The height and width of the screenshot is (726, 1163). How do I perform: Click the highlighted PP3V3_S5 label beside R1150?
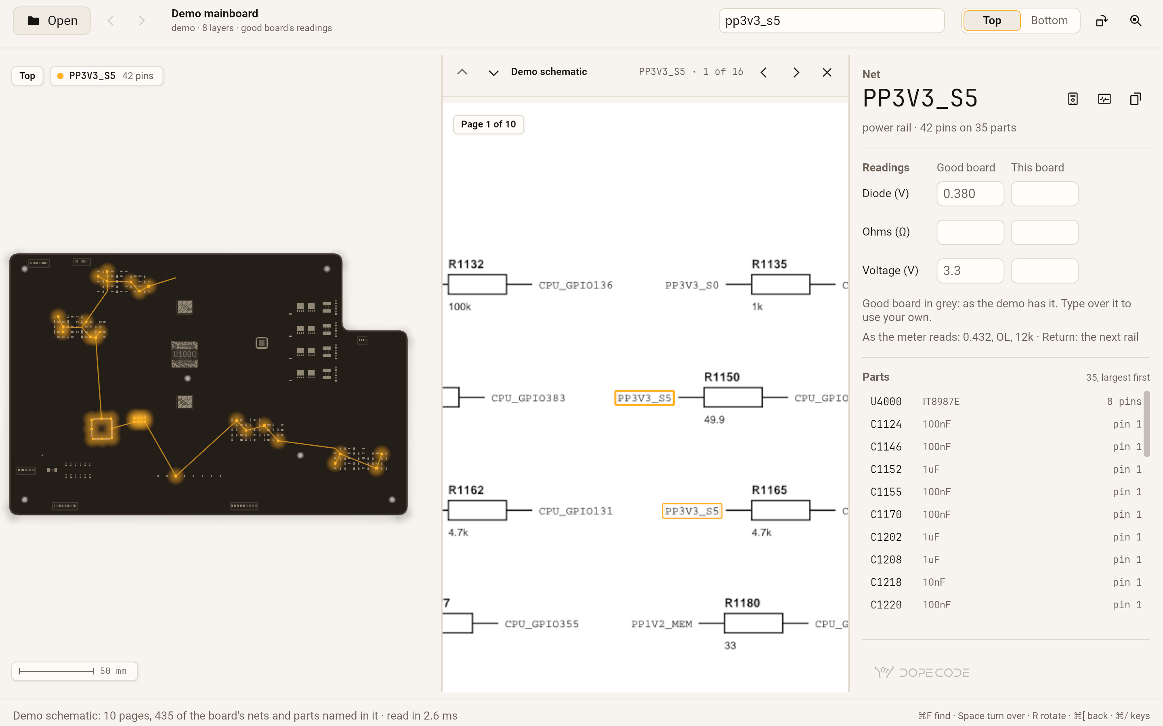[x=644, y=398]
